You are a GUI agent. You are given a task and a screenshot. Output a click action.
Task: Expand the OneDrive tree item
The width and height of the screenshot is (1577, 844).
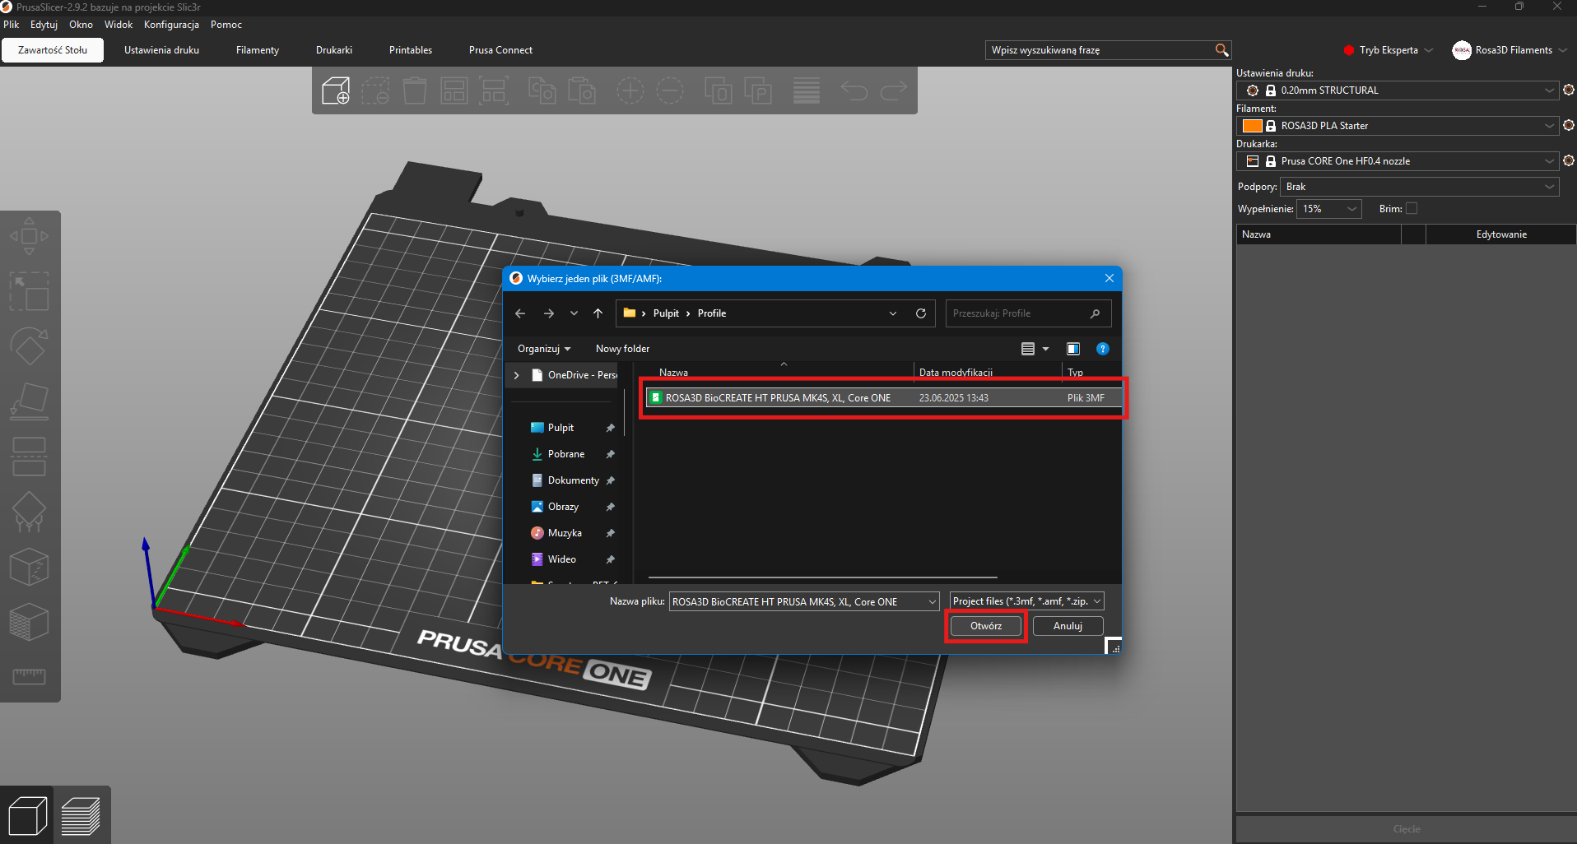516,375
